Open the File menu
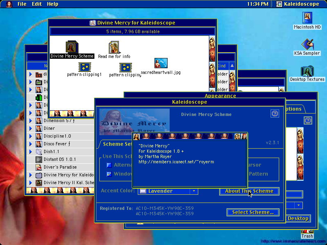This screenshot has width=327, height=245. click(22, 4)
